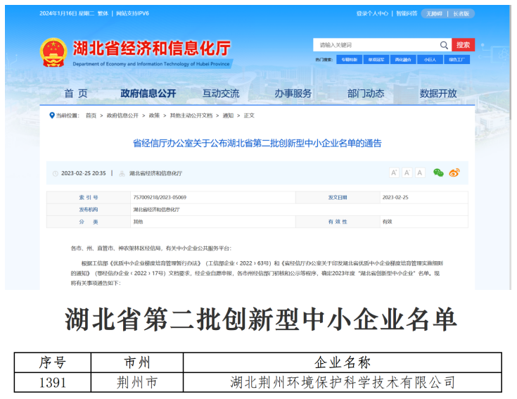Switch to 长者版 elder-friendly version
The width and height of the screenshot is (517, 399).
pos(461,13)
